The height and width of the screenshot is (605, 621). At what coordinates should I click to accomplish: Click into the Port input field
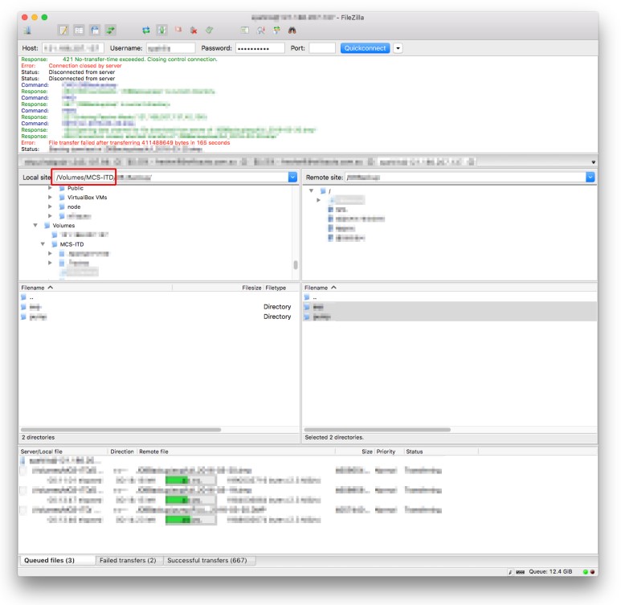(322, 48)
